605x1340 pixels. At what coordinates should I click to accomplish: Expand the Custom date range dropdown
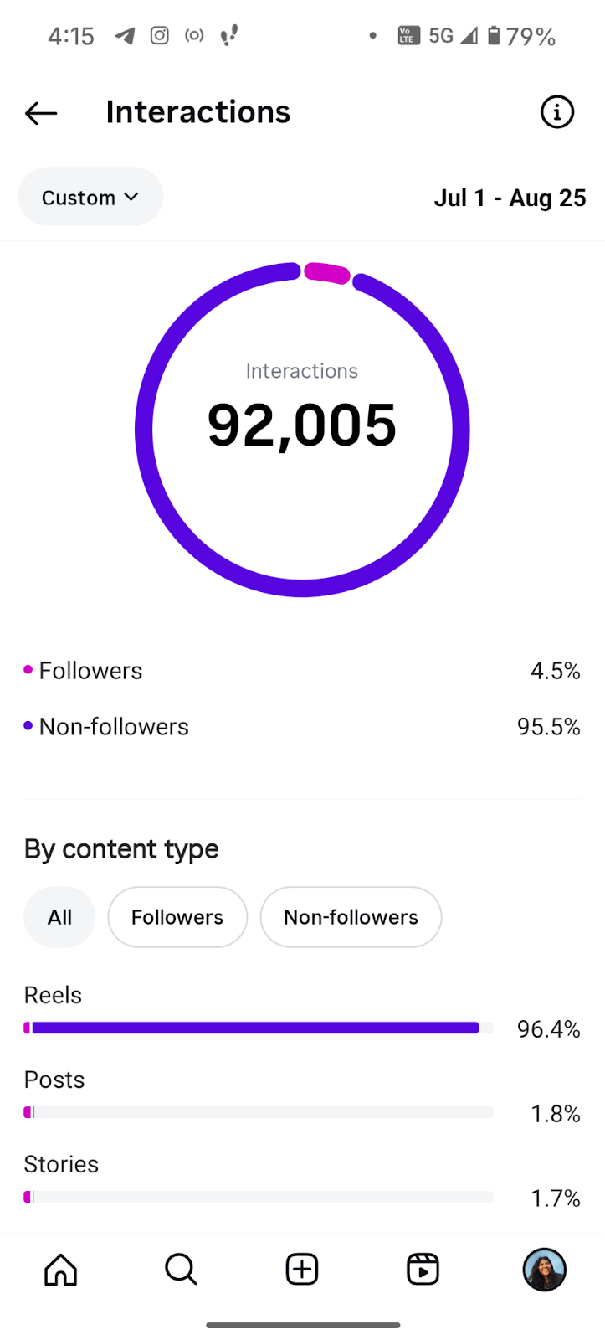90,198
